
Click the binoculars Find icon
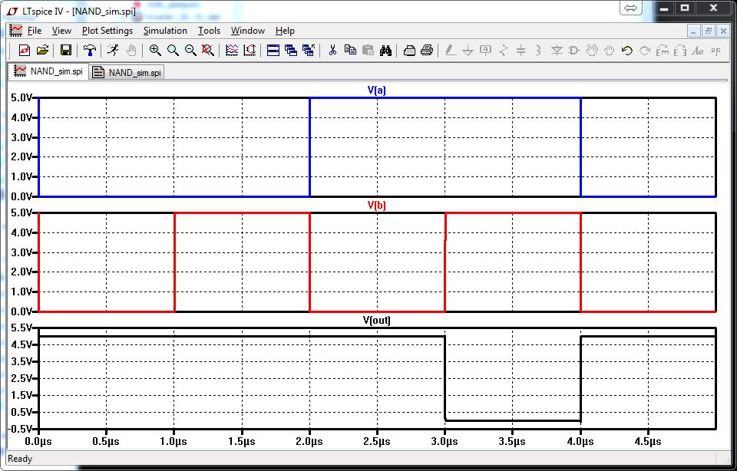click(386, 51)
